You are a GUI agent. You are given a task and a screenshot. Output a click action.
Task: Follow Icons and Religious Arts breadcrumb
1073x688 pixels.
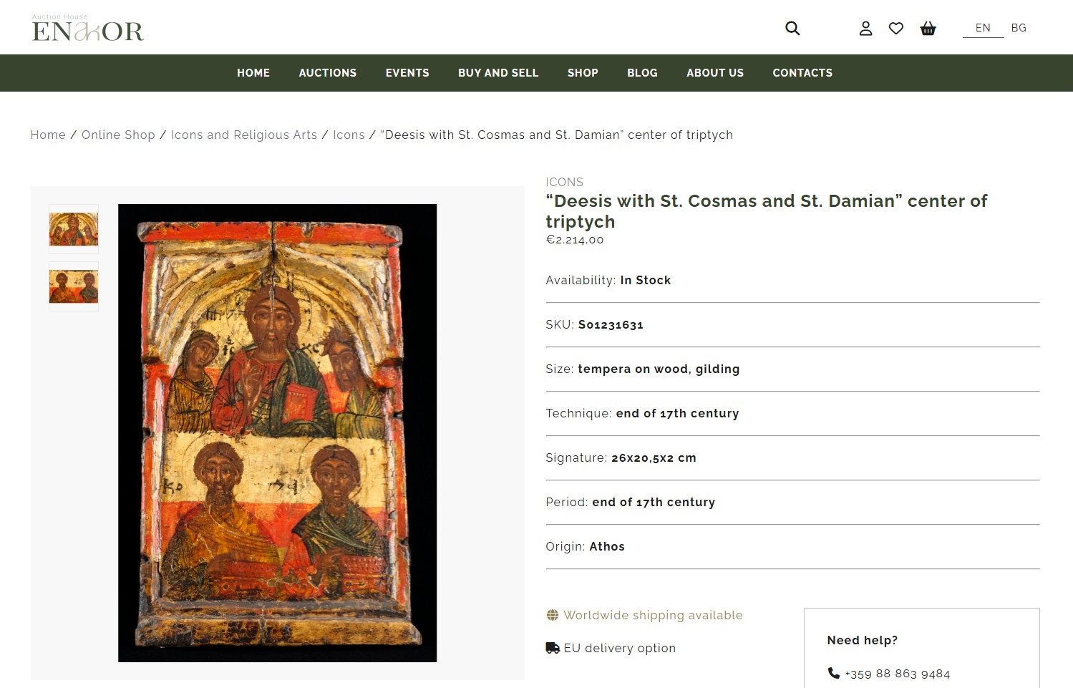[x=244, y=135]
